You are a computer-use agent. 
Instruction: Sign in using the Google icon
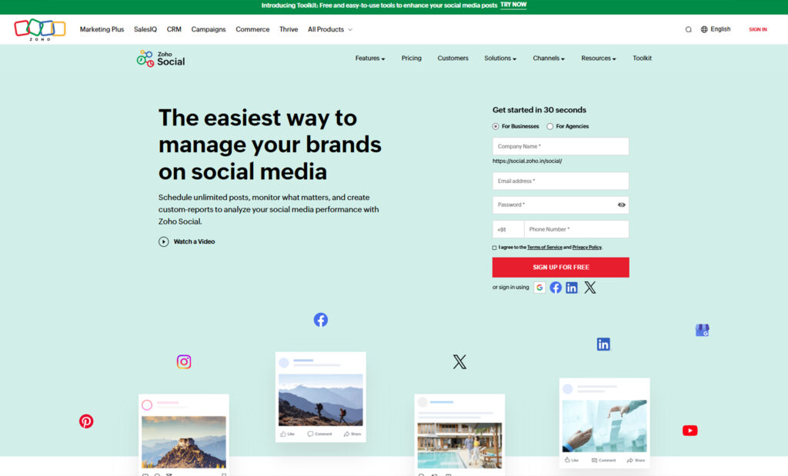pyautogui.click(x=539, y=288)
